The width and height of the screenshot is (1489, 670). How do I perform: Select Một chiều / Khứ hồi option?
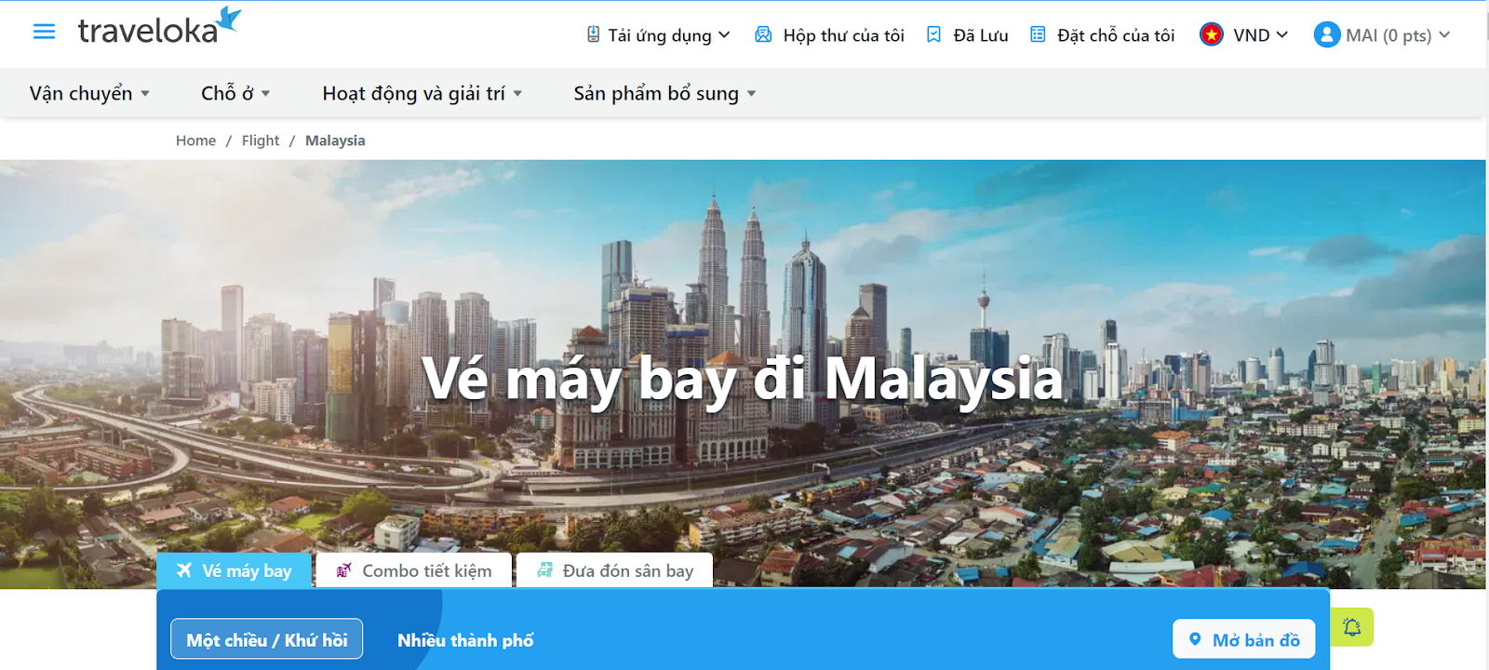tap(267, 639)
